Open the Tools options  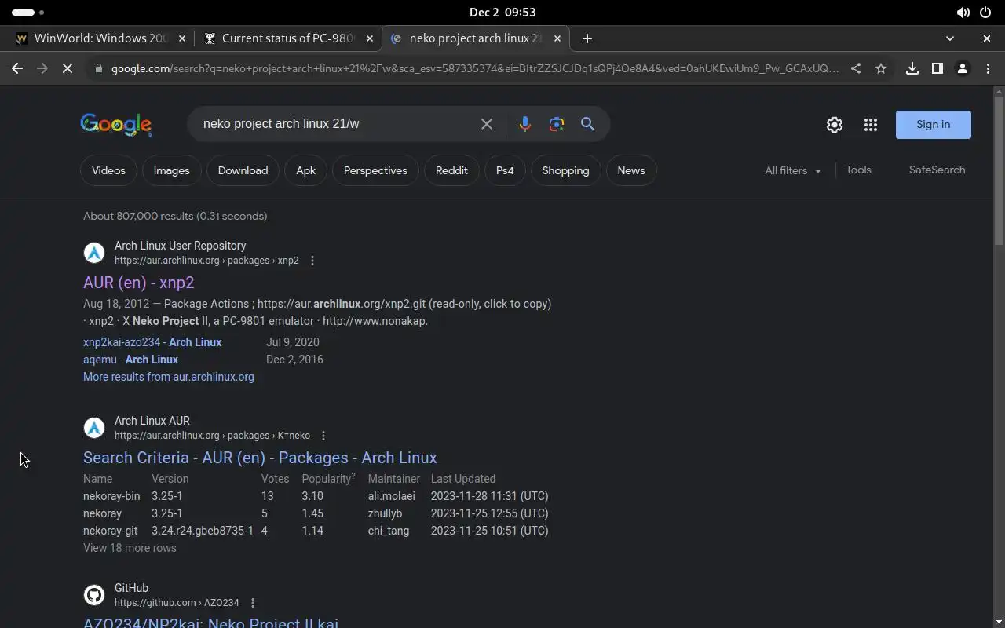coord(858,170)
